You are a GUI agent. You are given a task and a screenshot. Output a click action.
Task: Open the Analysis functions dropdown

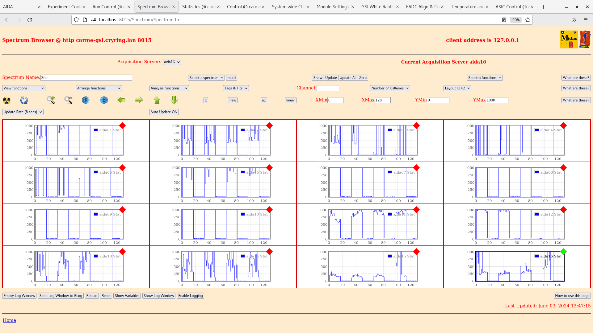pyautogui.click(x=169, y=88)
